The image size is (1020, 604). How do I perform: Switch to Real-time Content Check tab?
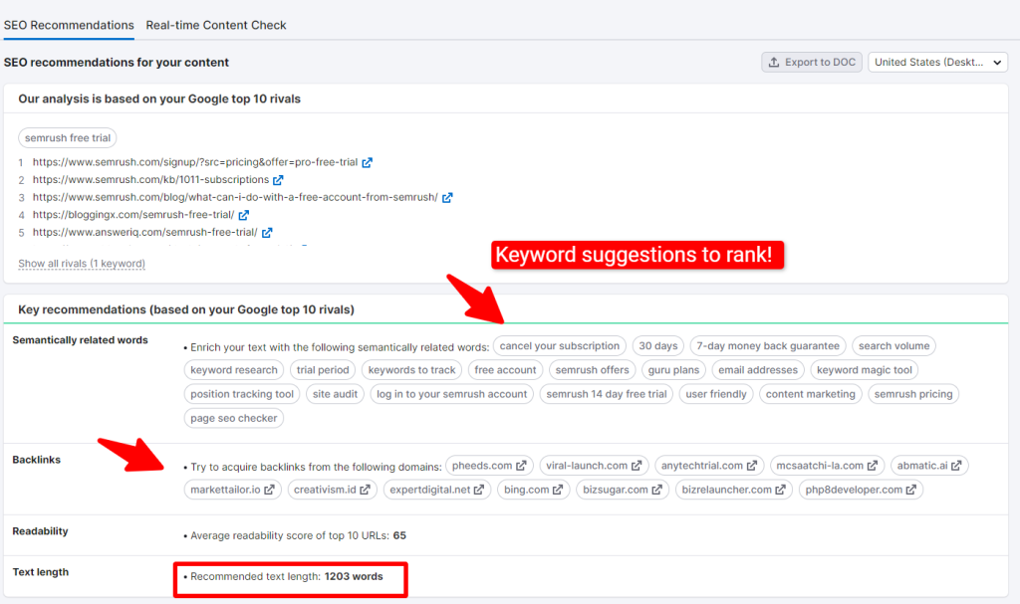tap(216, 25)
